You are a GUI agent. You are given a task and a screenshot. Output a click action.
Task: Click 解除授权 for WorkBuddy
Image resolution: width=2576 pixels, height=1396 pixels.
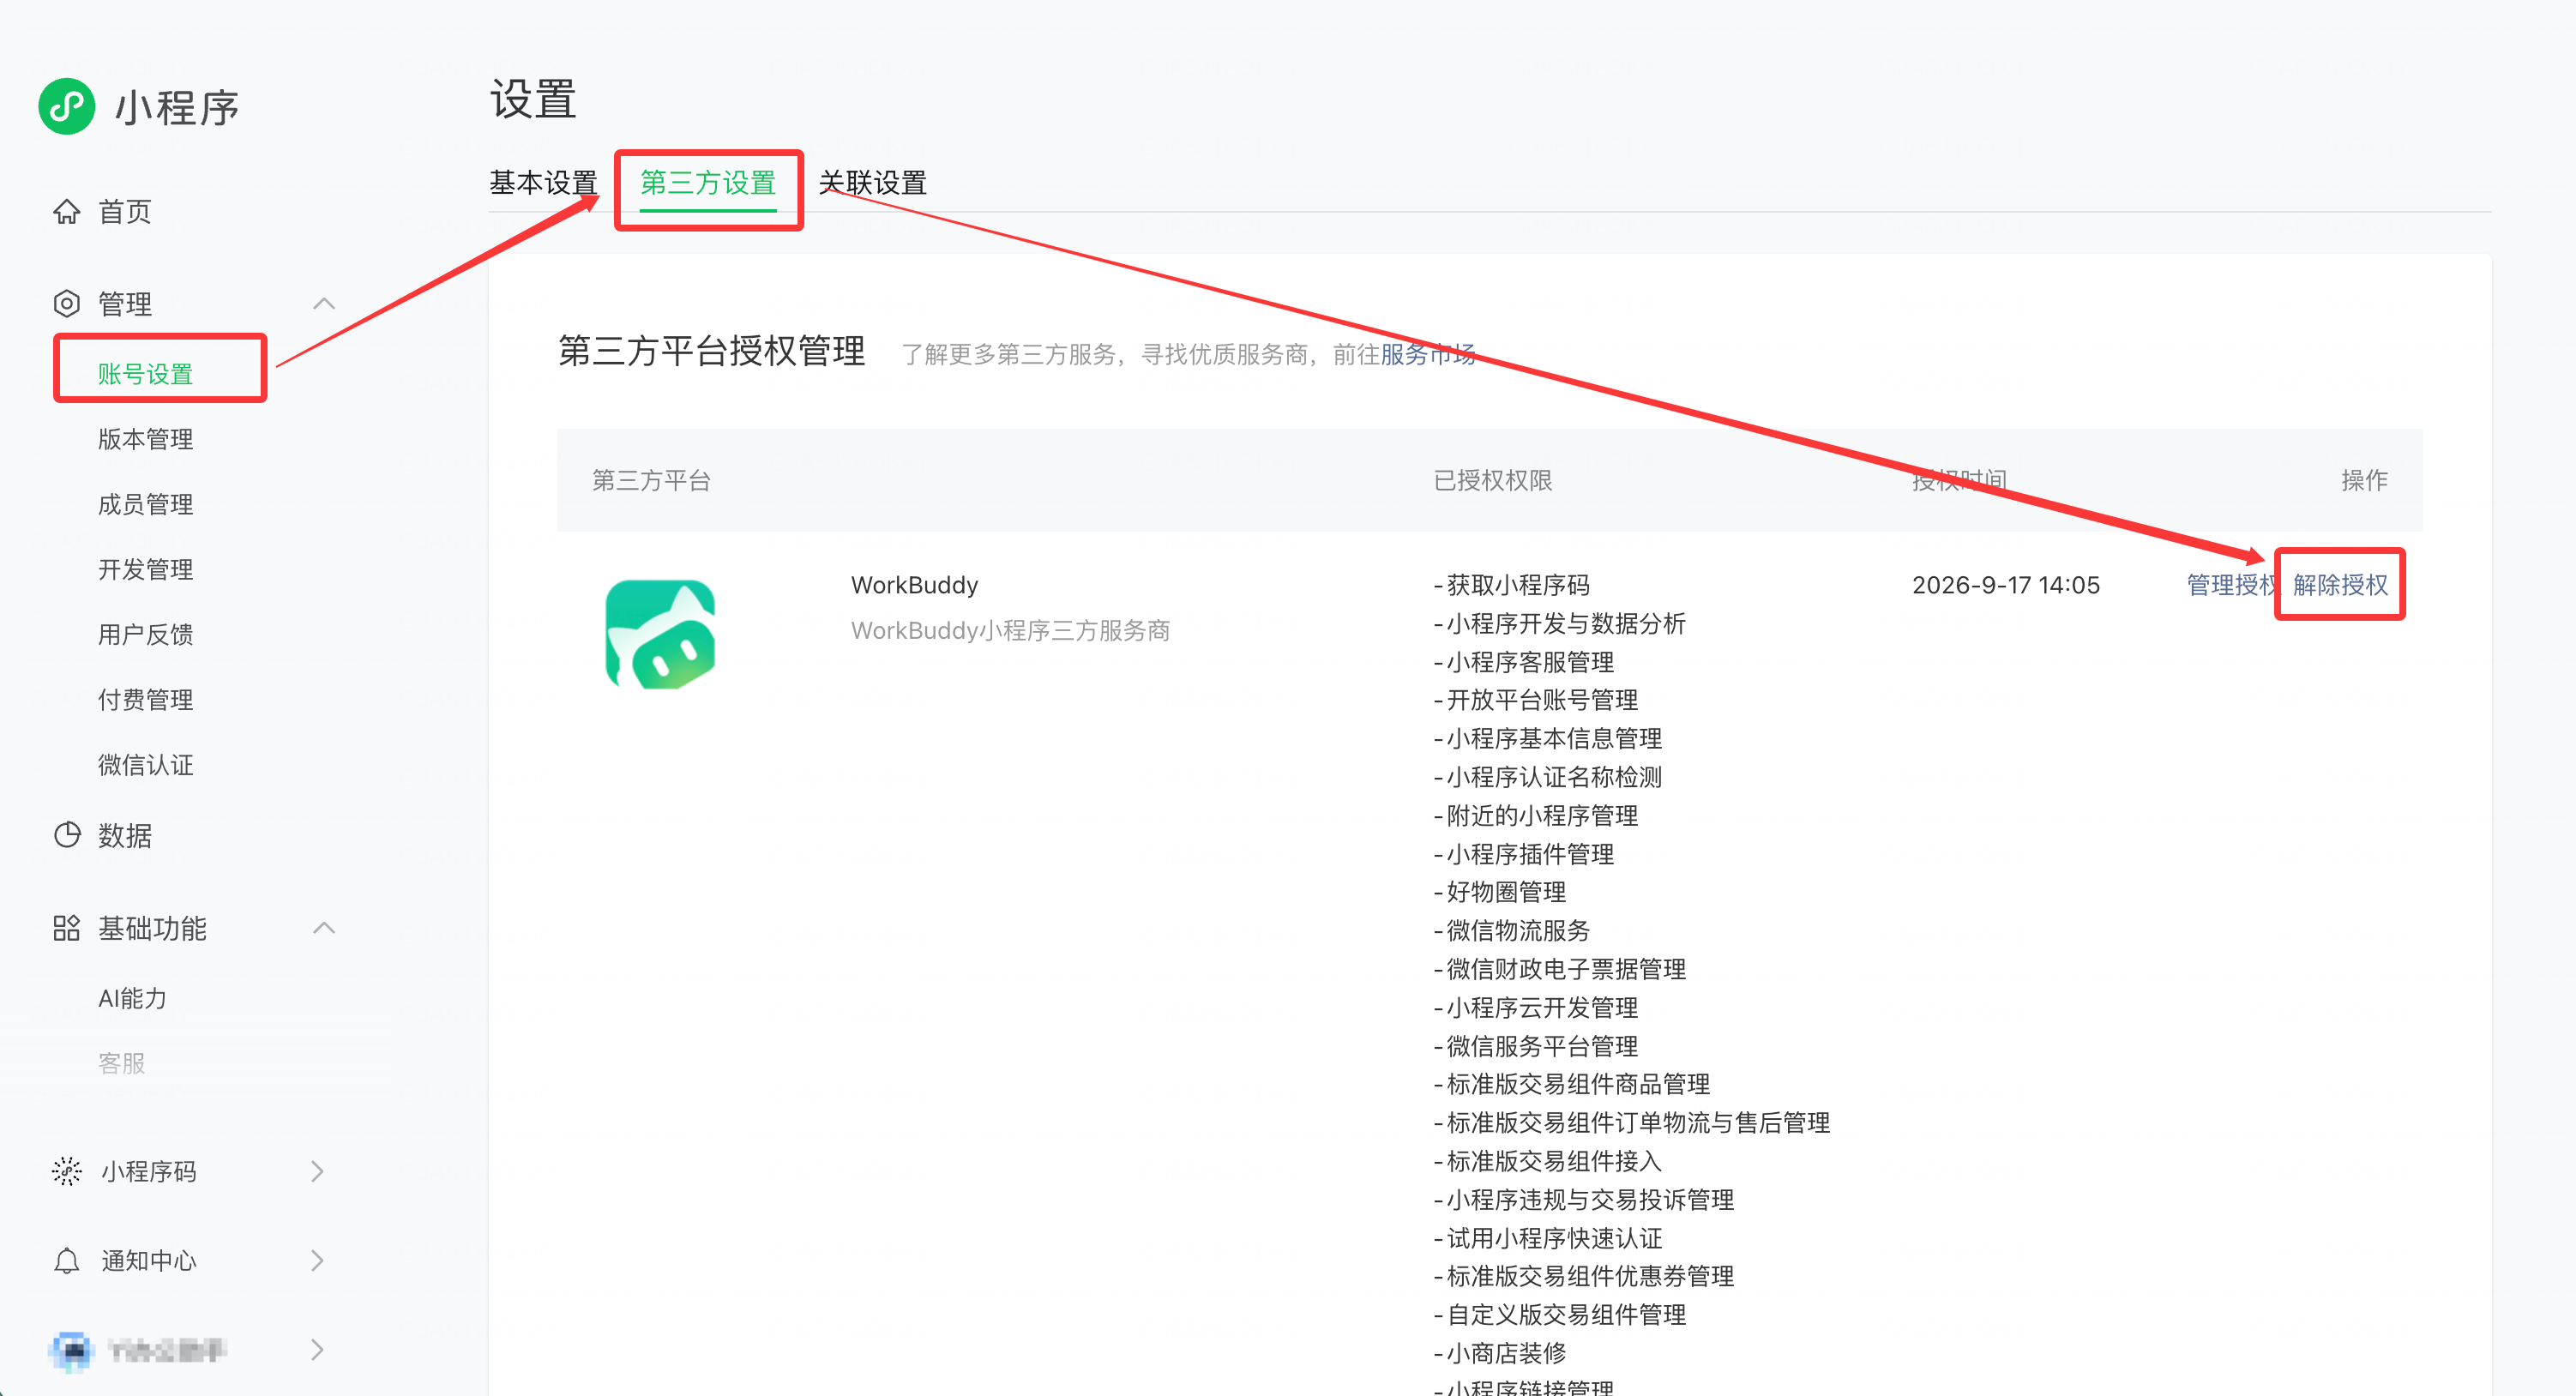tap(2340, 585)
